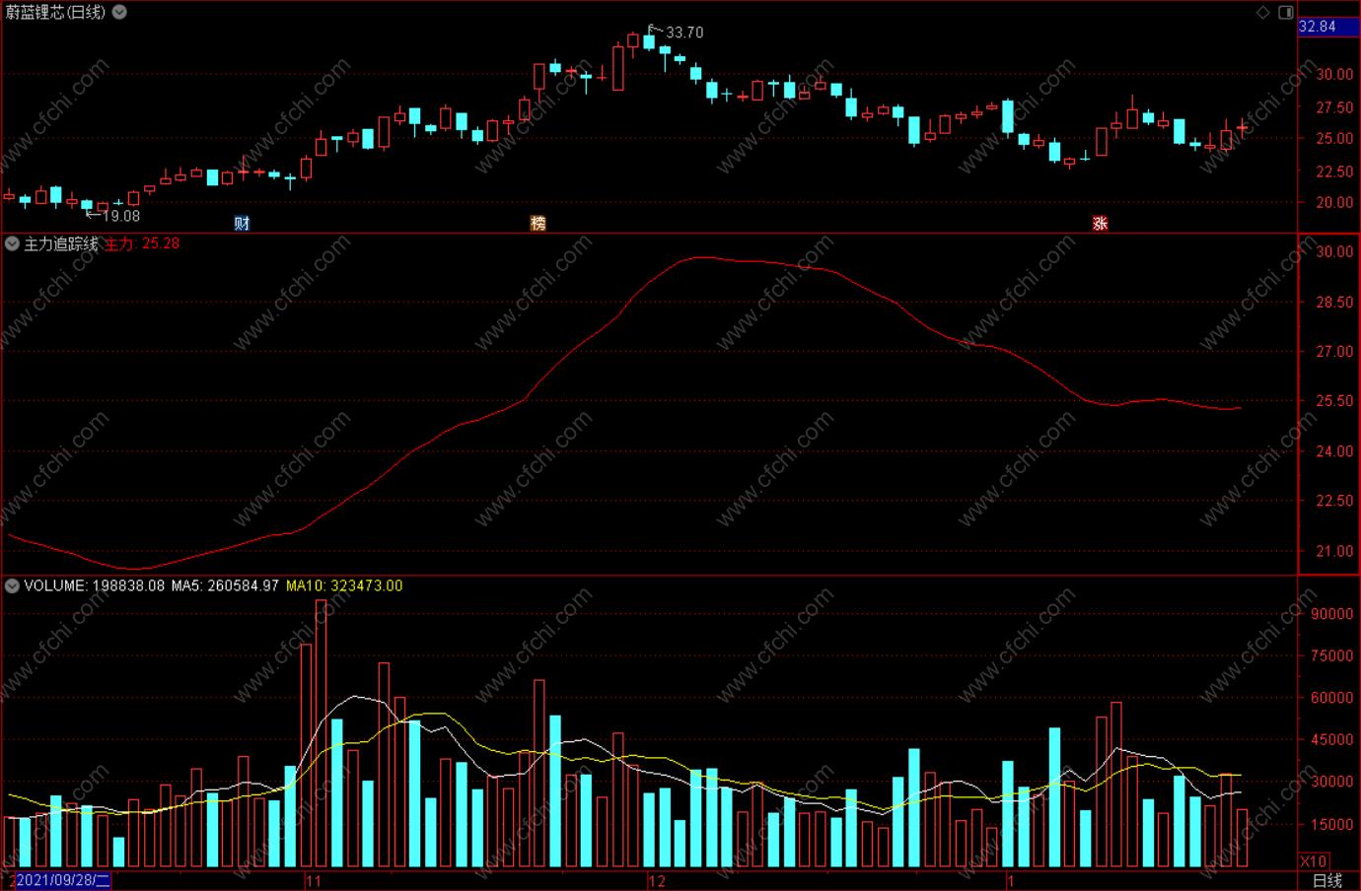Click the 33.70 high price label
The height and width of the screenshot is (891, 1361).
tap(684, 33)
